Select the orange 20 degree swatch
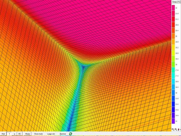This screenshot has height=136, width=181. pyautogui.click(x=173, y=36)
